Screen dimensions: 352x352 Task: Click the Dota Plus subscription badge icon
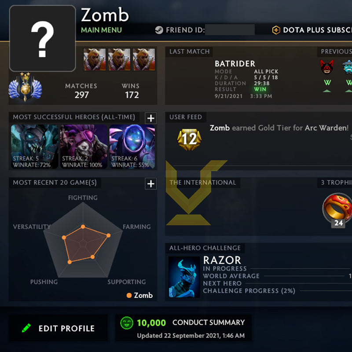[276, 30]
